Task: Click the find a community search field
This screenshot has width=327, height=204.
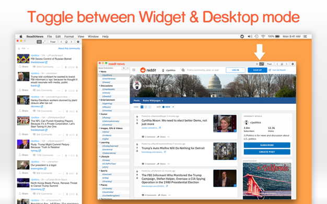Action: (203, 70)
